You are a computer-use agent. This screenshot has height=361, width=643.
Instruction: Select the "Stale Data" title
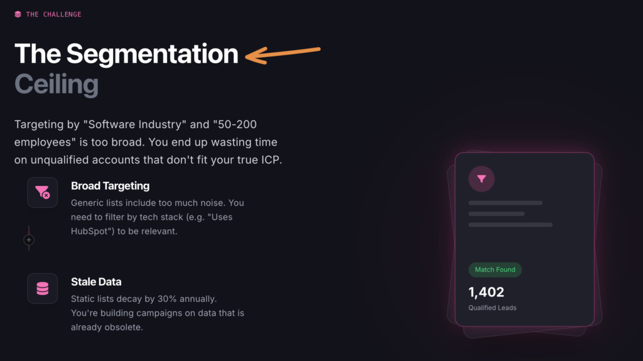coord(96,282)
